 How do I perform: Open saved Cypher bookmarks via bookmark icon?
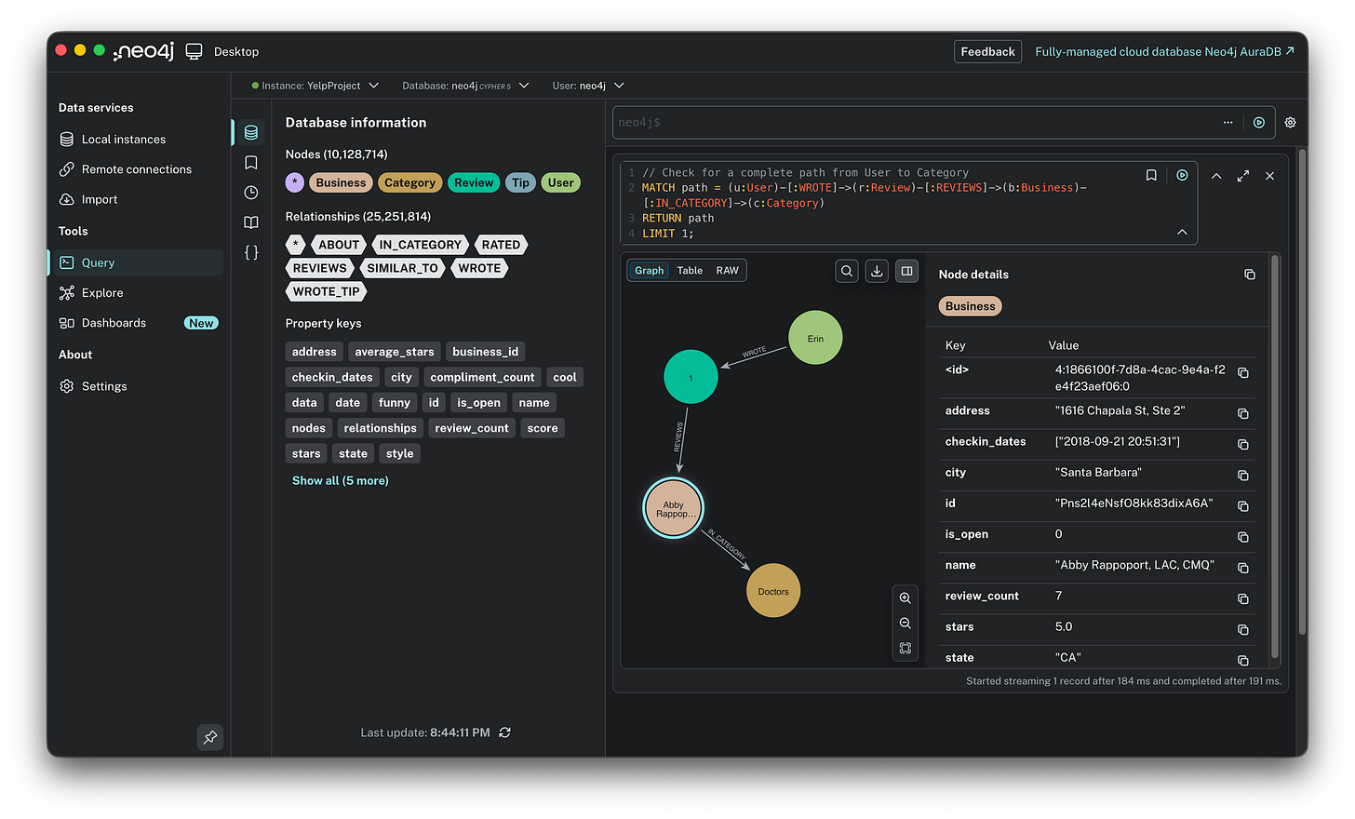(249, 161)
